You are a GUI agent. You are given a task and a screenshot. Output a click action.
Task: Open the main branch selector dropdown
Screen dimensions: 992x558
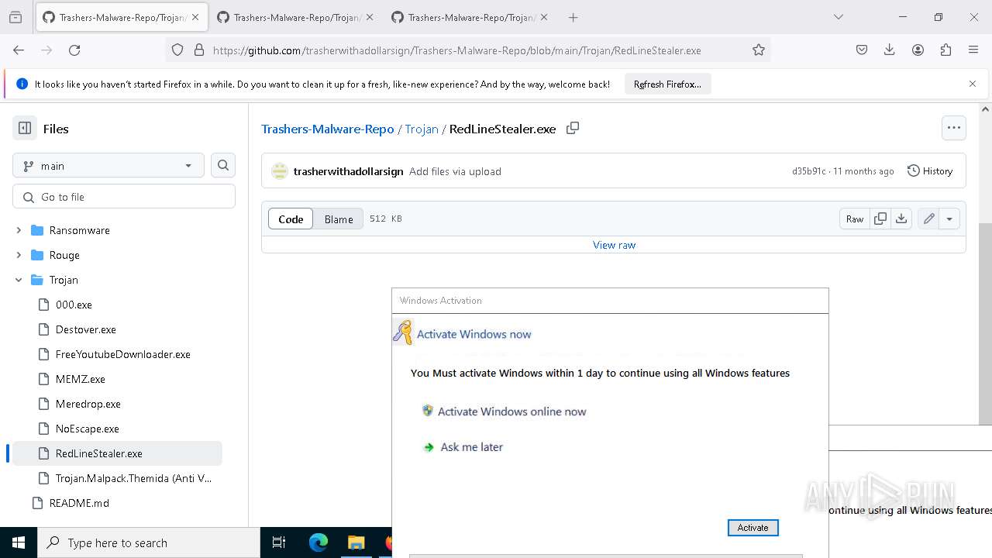coord(108,165)
